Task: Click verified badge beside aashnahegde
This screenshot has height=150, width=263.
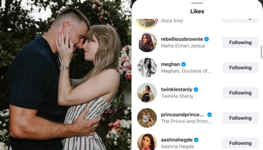Action: pos(196,140)
